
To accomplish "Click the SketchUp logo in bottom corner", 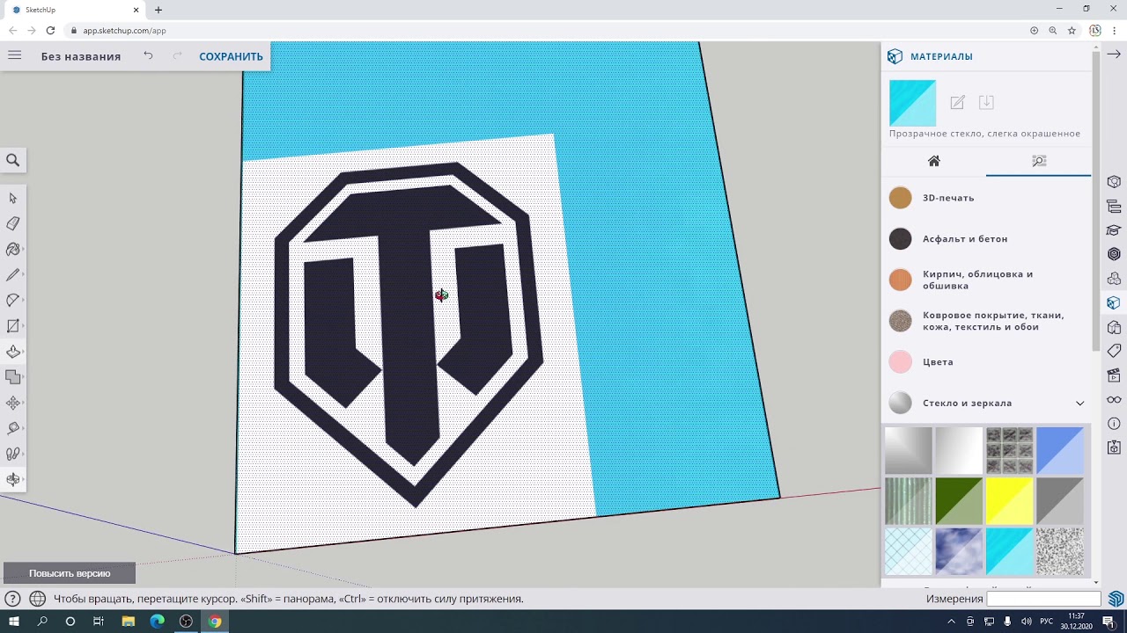I will [1116, 599].
